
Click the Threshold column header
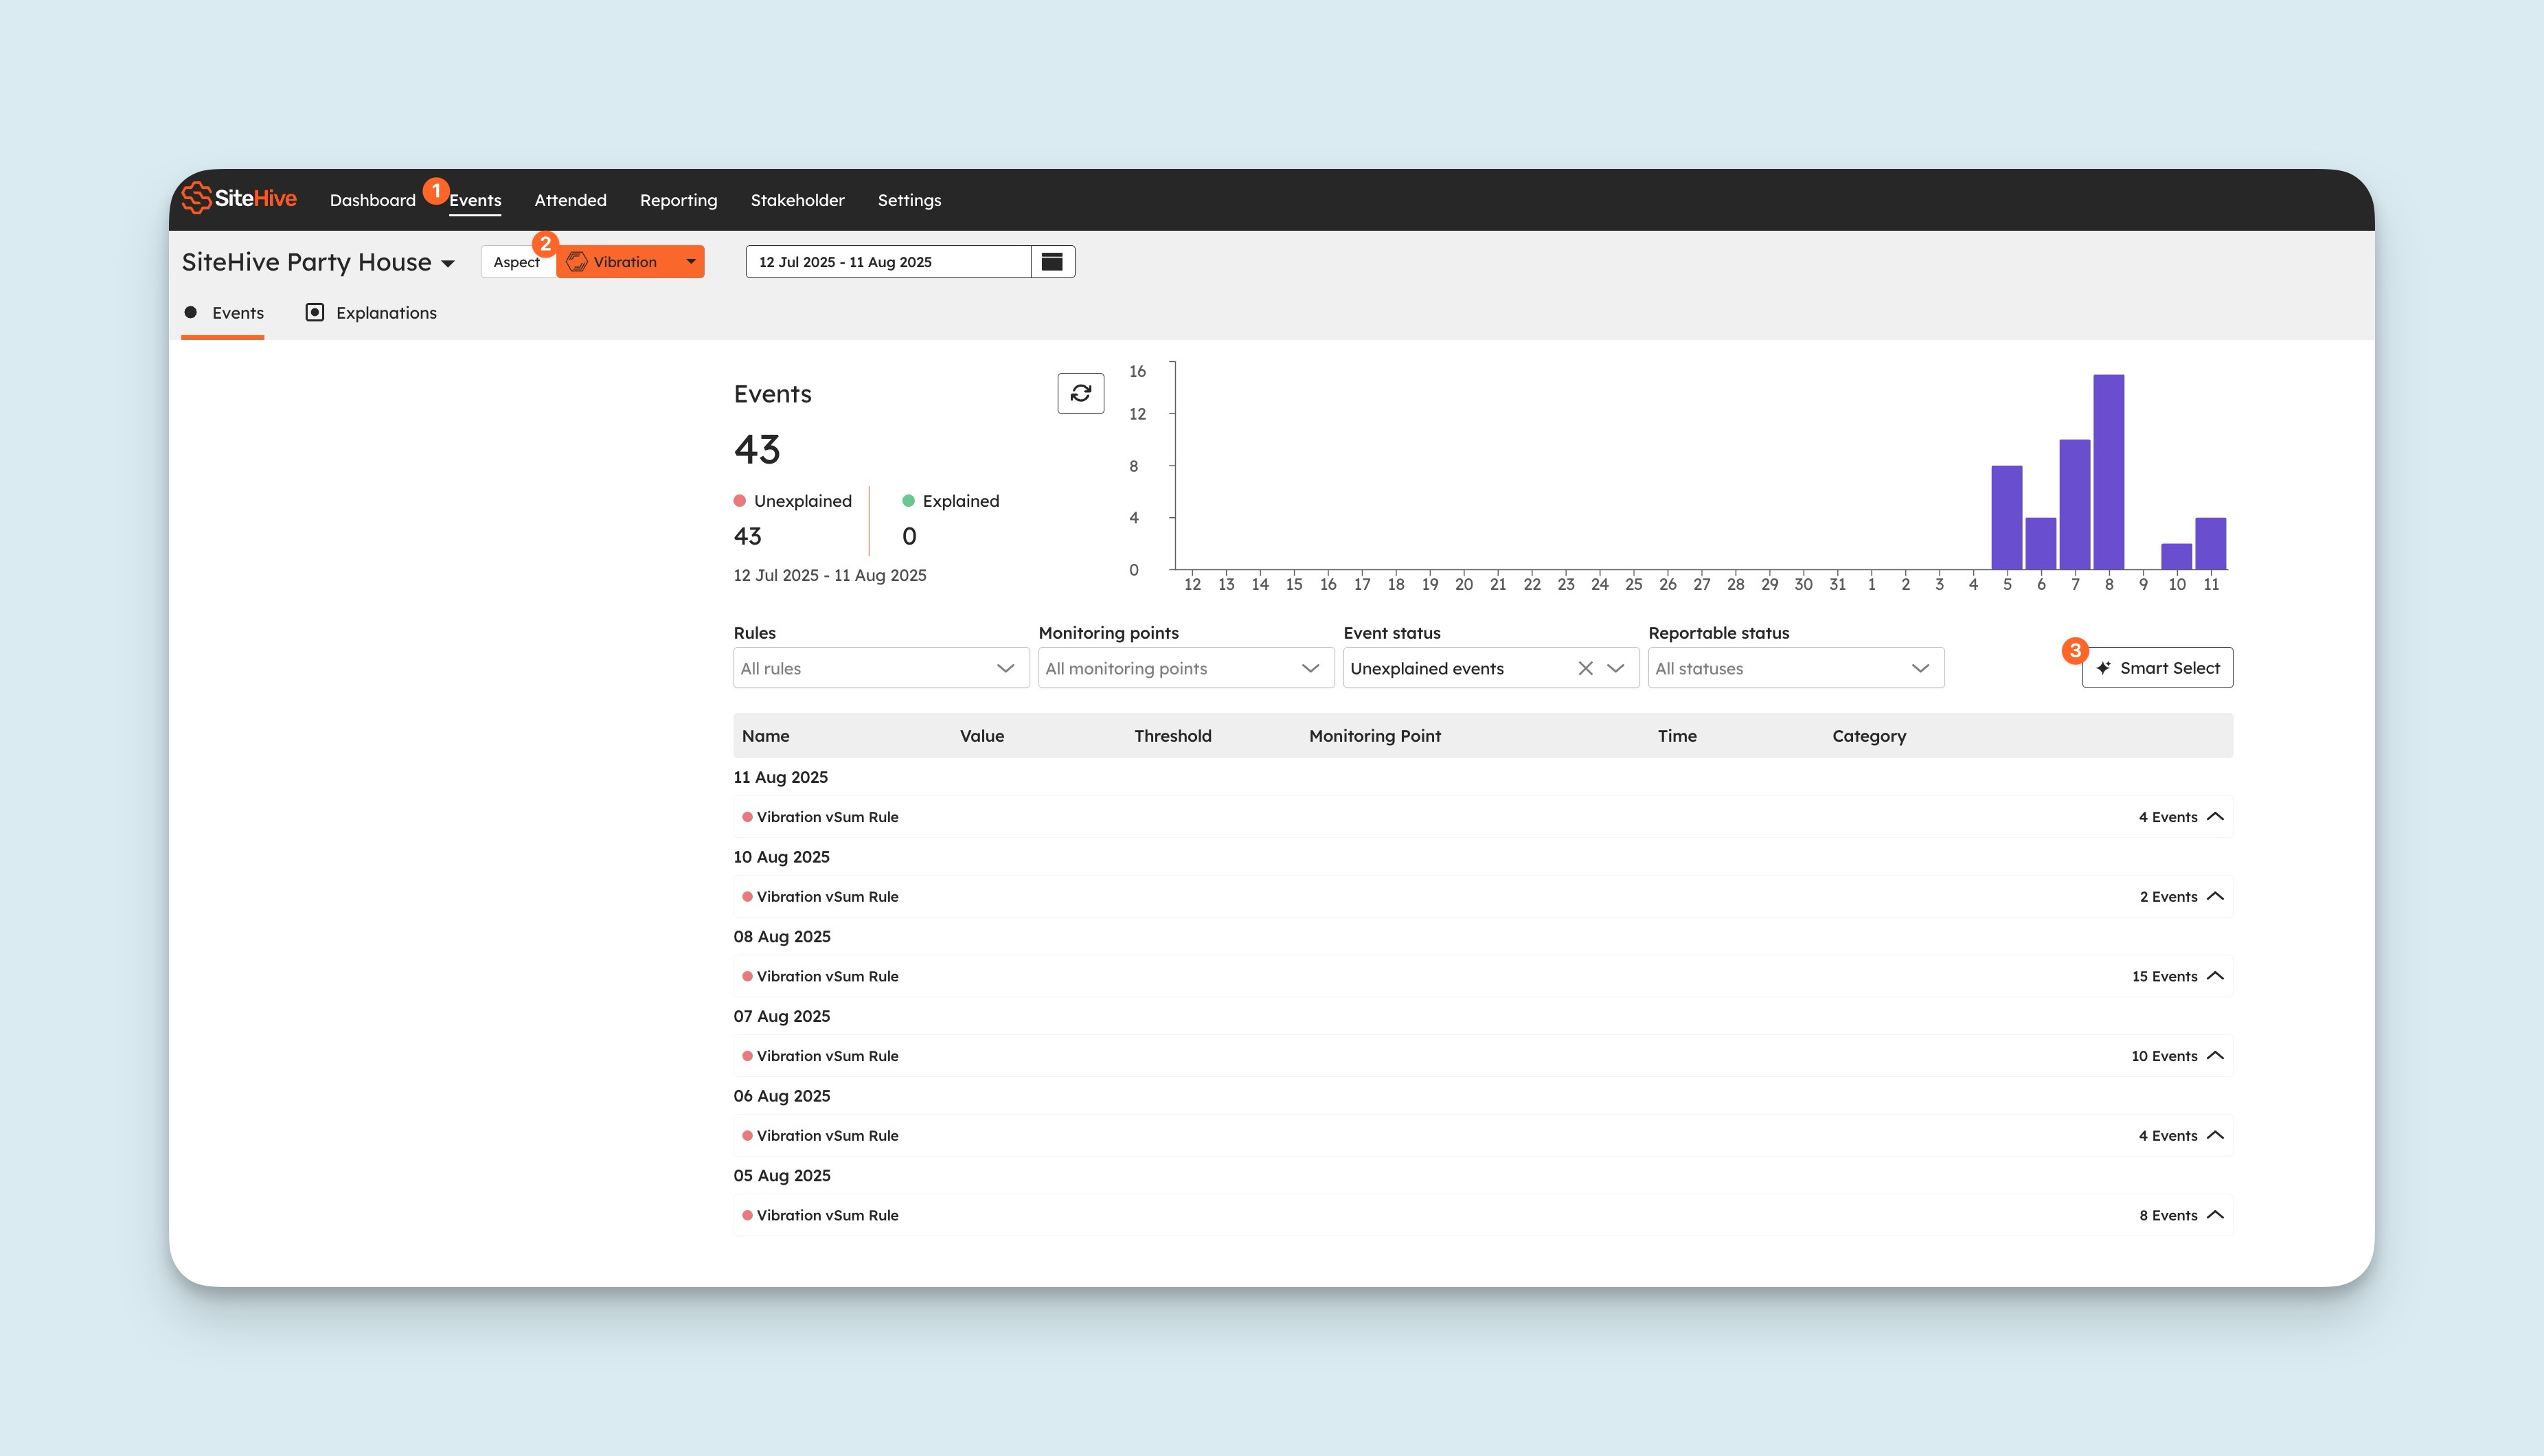pyautogui.click(x=1172, y=736)
